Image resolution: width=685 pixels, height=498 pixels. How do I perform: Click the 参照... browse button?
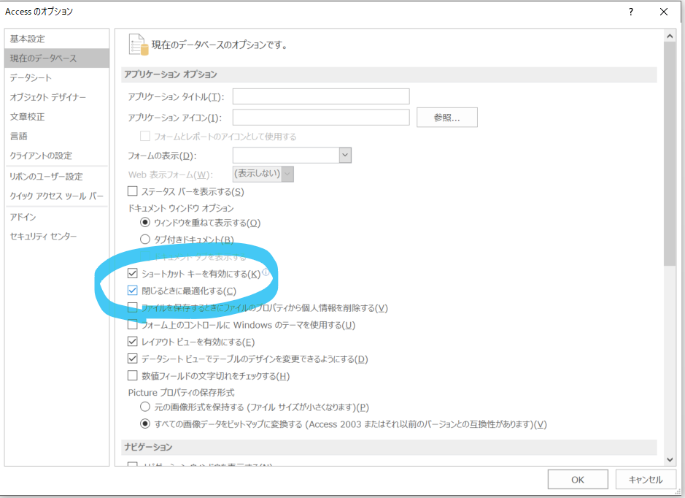(x=447, y=117)
